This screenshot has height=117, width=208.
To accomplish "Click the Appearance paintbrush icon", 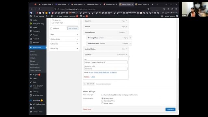I will coord(31,47).
